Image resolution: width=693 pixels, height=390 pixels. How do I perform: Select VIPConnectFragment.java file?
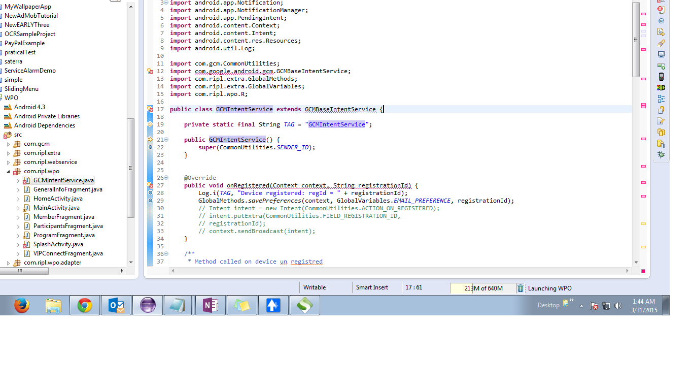tap(68, 253)
